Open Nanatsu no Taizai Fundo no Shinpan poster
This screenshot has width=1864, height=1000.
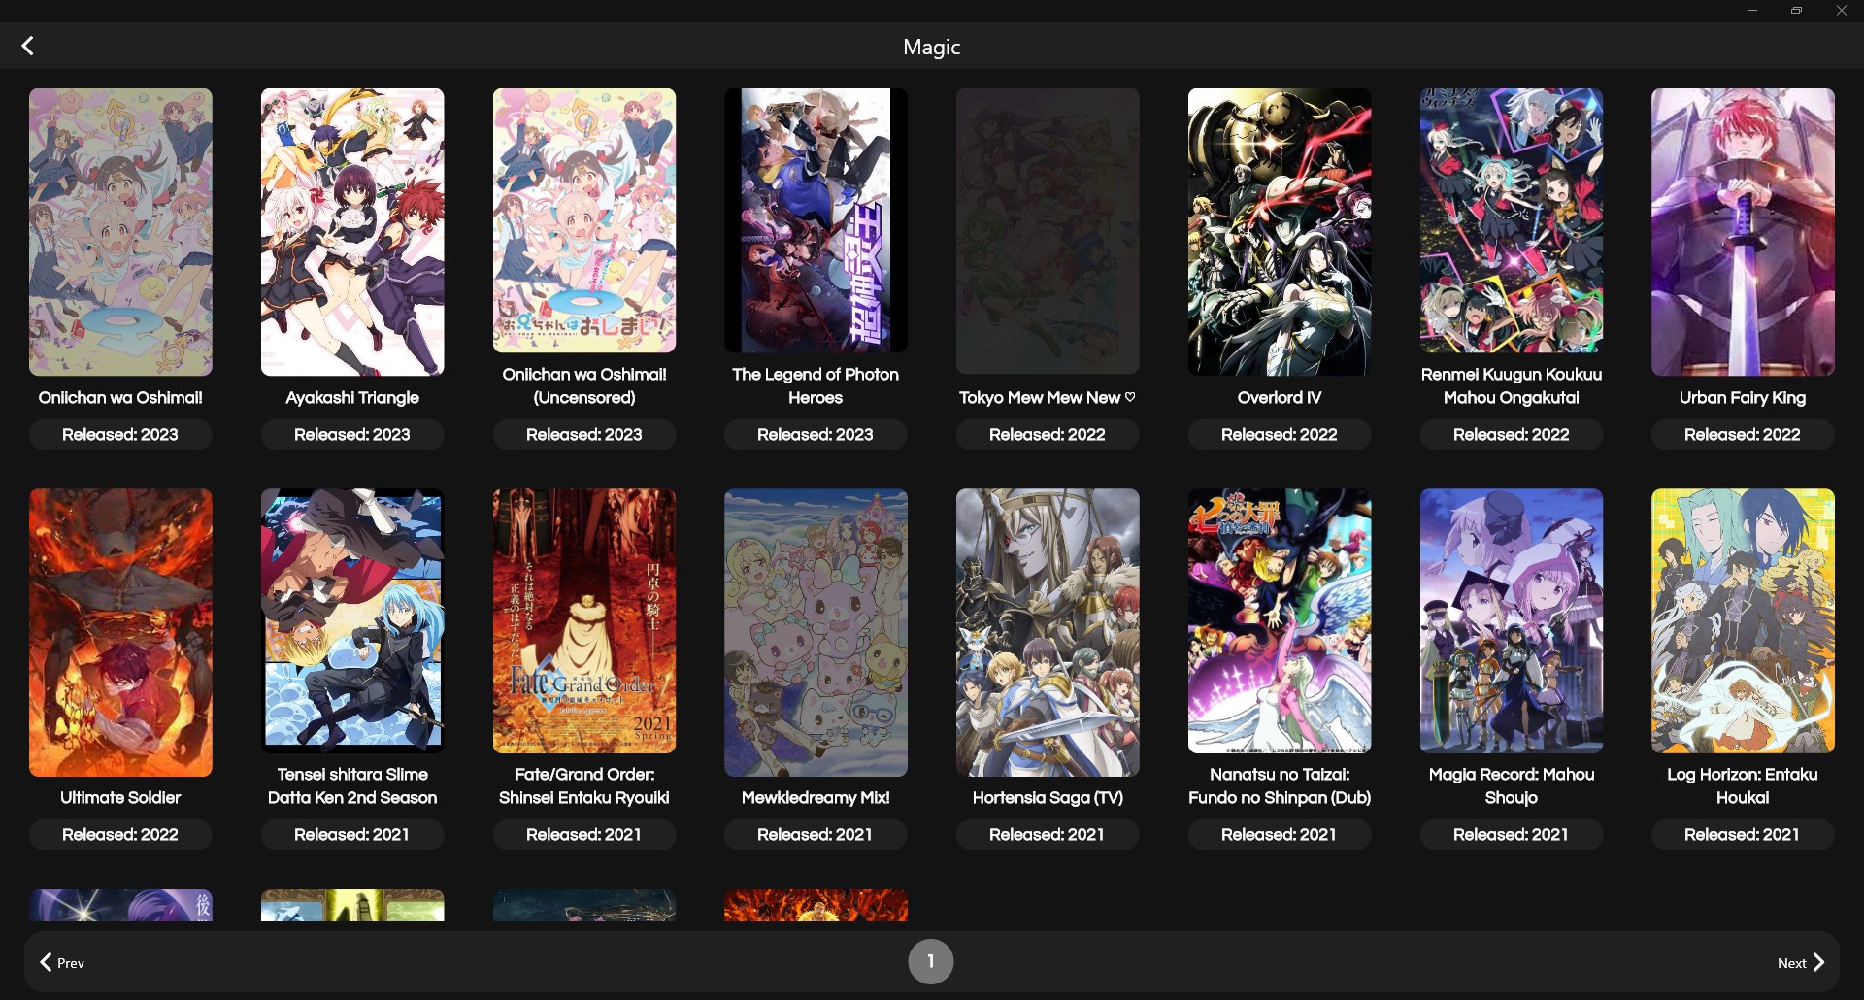[1280, 620]
